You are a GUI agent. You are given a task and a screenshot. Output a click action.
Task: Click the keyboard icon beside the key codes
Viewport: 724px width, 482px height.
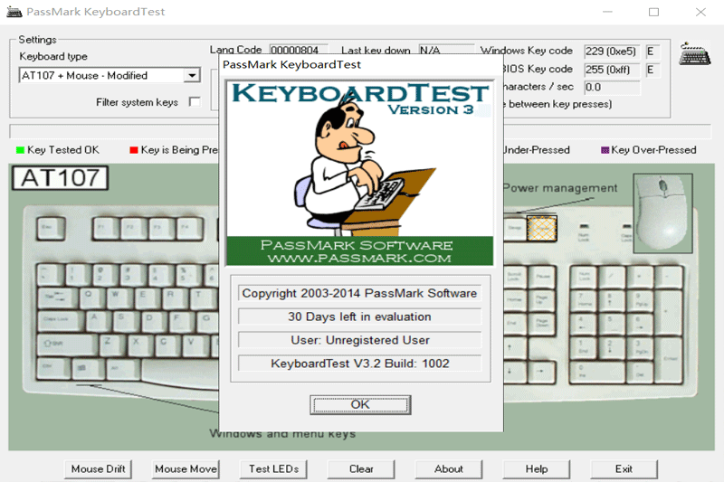coord(694,54)
